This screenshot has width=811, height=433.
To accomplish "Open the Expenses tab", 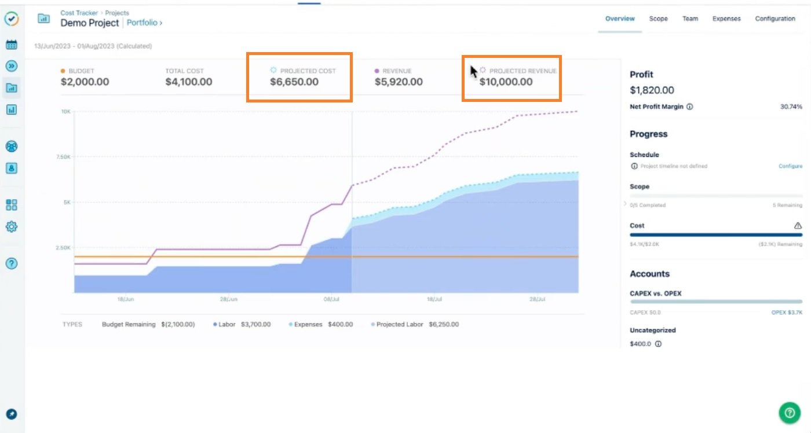I will click(726, 19).
